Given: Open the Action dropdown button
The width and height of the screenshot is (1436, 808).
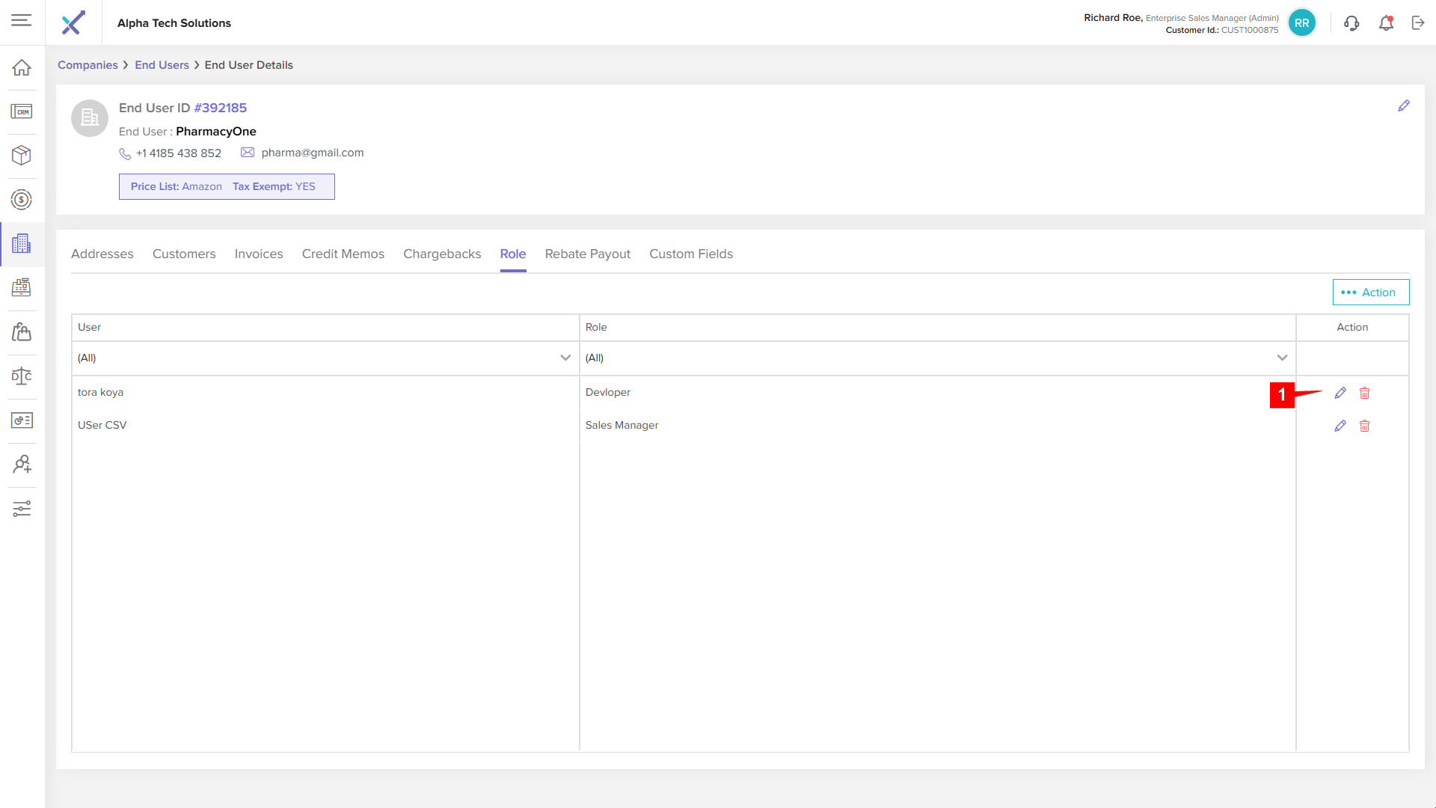Looking at the screenshot, I should (x=1370, y=293).
